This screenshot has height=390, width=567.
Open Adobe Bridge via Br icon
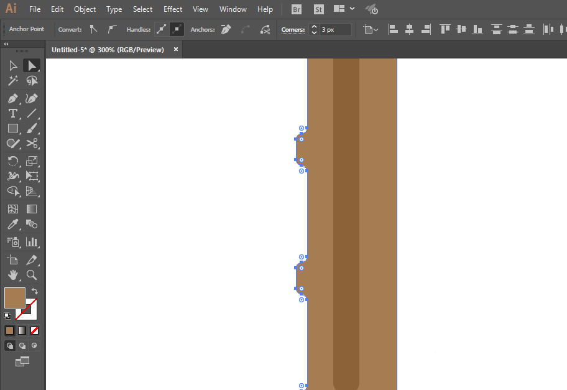click(x=297, y=9)
